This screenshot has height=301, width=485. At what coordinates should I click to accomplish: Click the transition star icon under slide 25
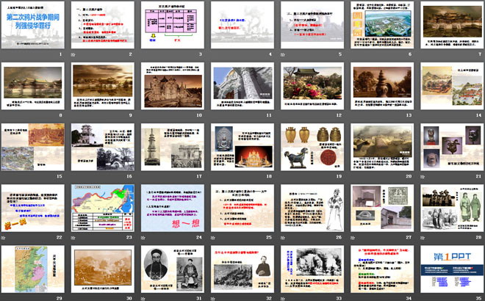point(213,238)
